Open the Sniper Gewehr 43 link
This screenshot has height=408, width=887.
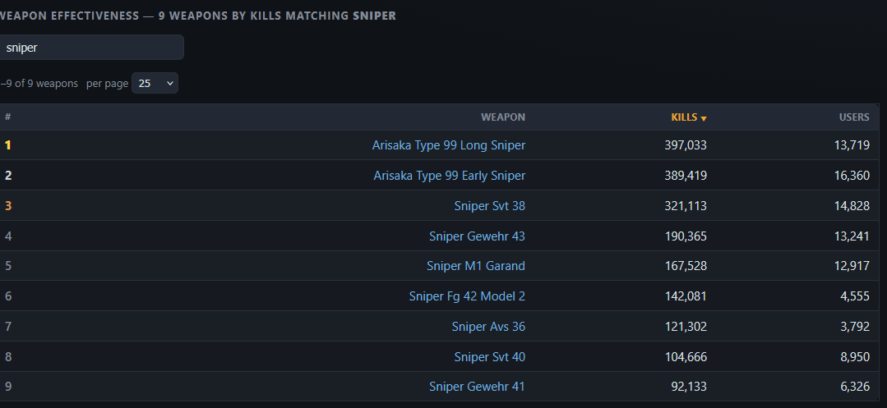(x=477, y=236)
